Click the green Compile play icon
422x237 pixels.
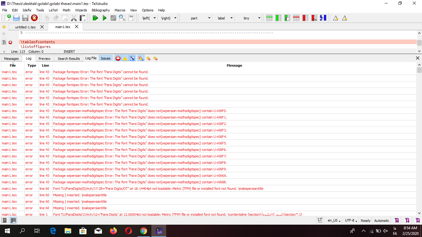104,18
